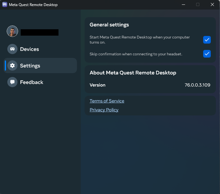This screenshot has height=194, width=220.
Task: Click the 'Start Meta Quest Remote Desktop' description text
Action: (140, 40)
